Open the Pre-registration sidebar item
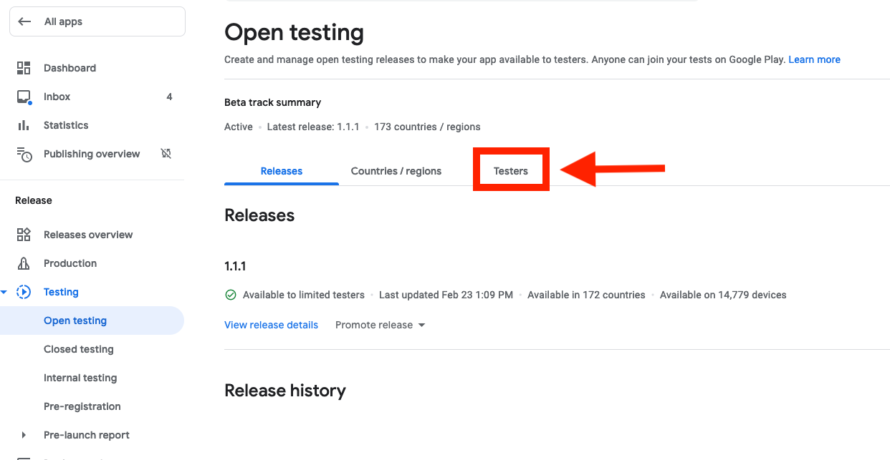The height and width of the screenshot is (460, 890). click(82, 406)
